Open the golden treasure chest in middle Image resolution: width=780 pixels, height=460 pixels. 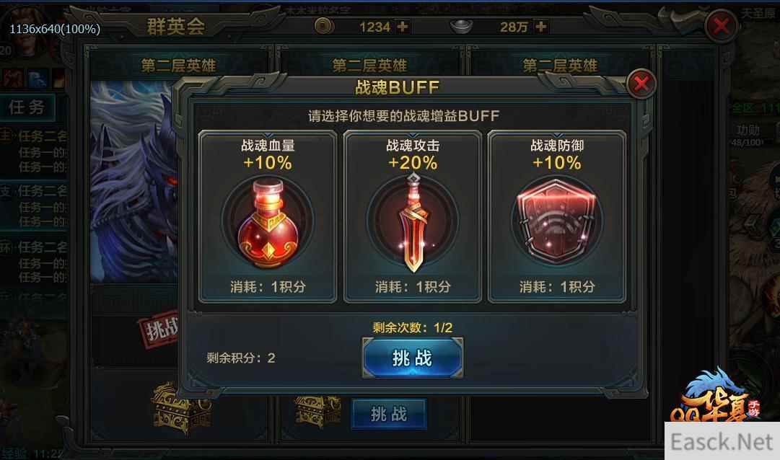(x=318, y=410)
